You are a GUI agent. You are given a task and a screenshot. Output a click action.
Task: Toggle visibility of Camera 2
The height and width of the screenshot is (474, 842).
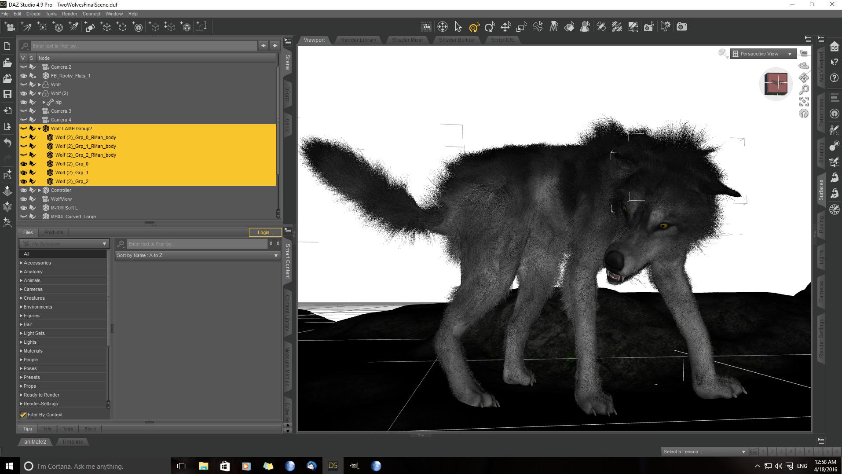(24, 67)
